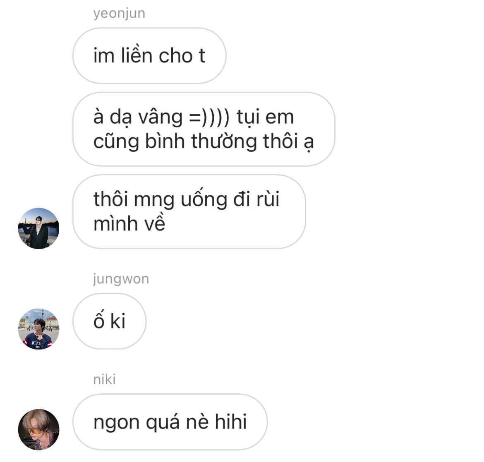Open jungwon's profile picture avatar

click(38, 329)
